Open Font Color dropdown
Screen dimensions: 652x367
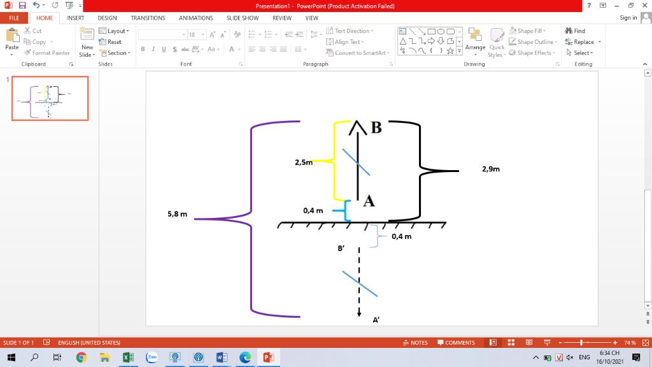(239, 49)
